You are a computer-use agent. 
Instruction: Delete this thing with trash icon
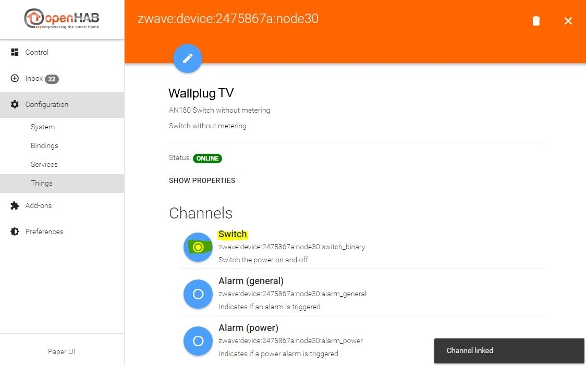pos(536,20)
